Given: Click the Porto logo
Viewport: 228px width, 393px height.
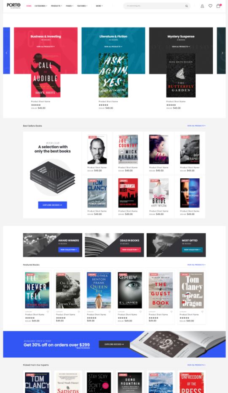Looking at the screenshot, I should (14, 5).
